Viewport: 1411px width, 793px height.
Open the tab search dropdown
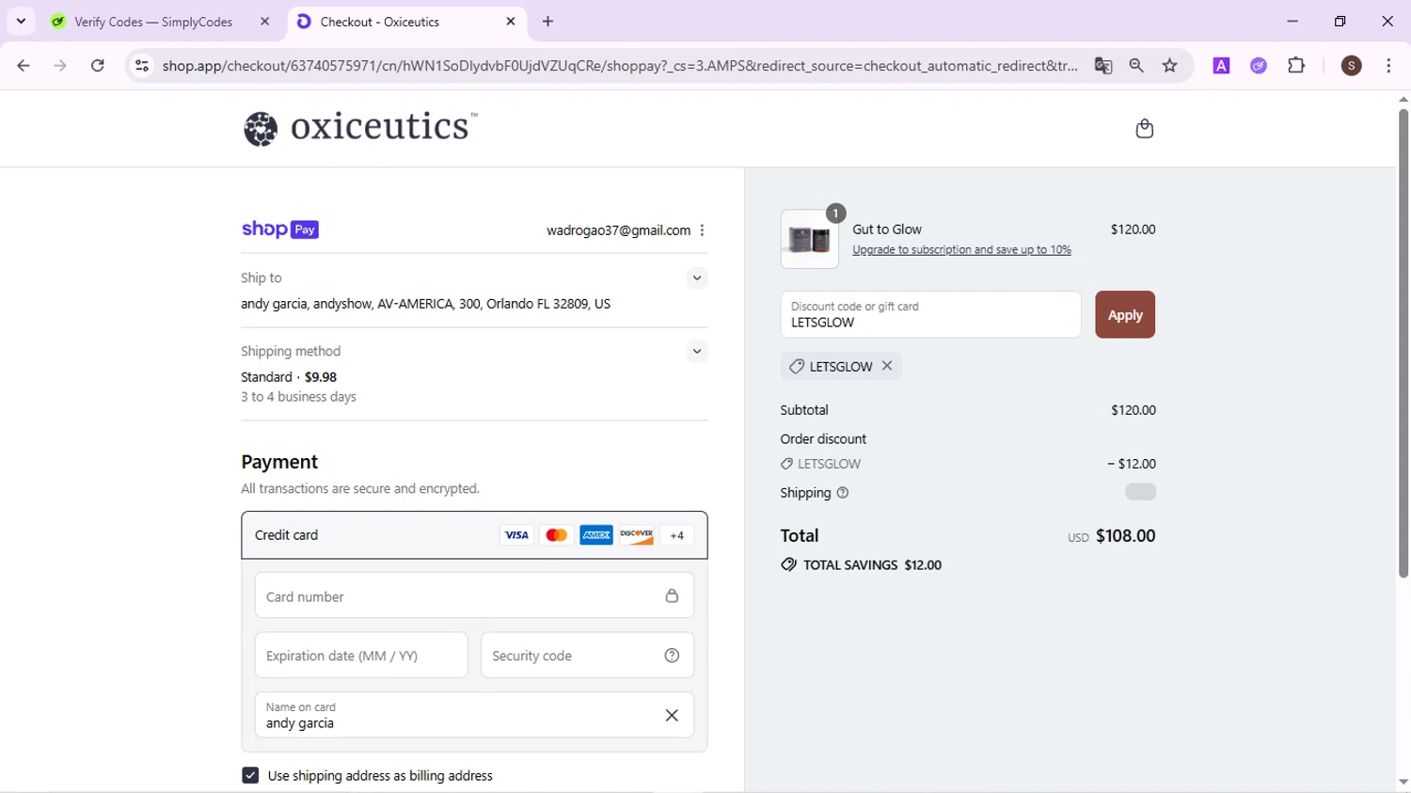point(21,21)
